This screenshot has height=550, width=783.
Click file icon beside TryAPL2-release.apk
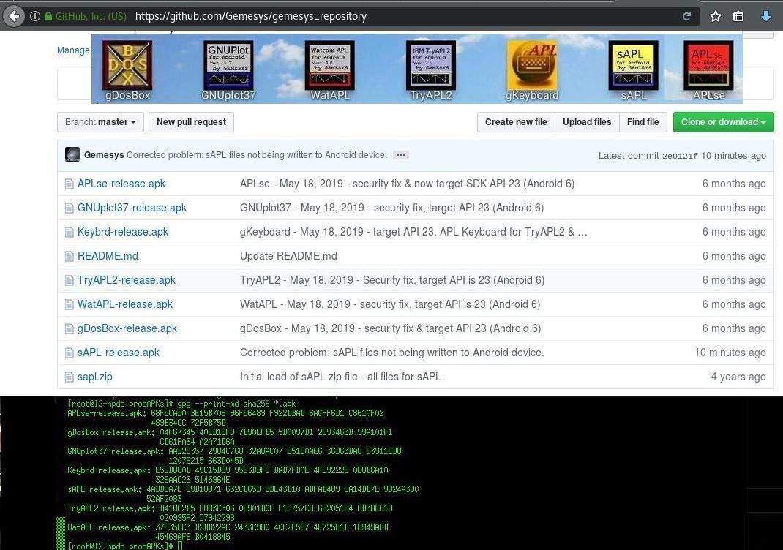pyautogui.click(x=69, y=281)
